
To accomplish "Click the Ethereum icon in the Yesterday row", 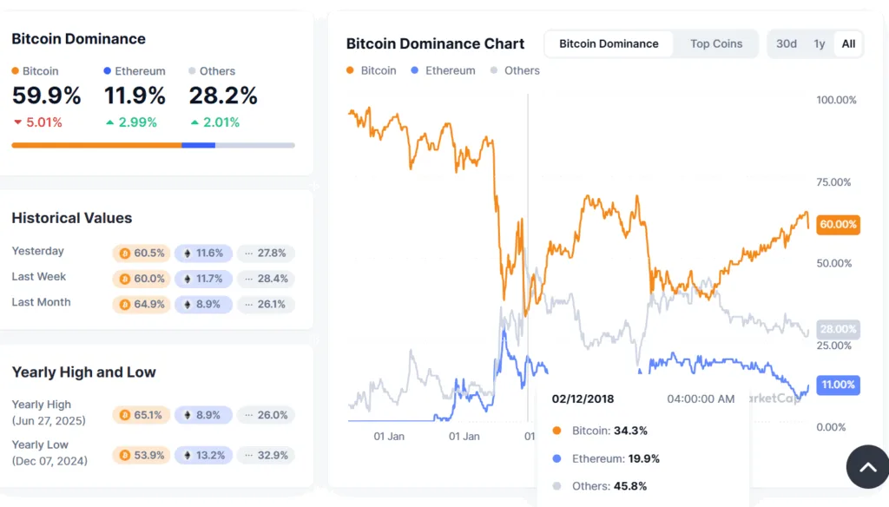I will [x=189, y=253].
